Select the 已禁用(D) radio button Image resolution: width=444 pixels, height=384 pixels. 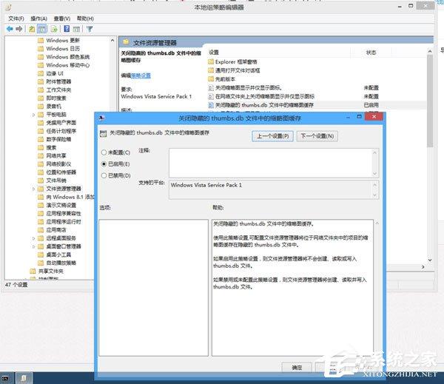pyautogui.click(x=104, y=176)
